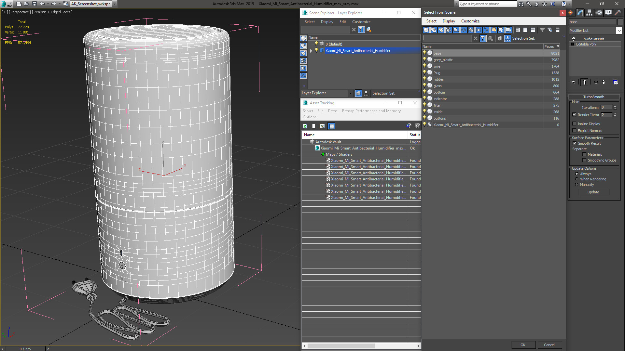Image resolution: width=625 pixels, height=351 pixels.
Task: Open Display menu in Select From Scene
Action: click(449, 21)
